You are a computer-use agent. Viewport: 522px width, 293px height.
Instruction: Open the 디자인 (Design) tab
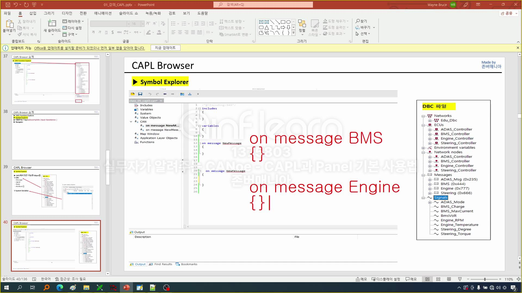click(x=67, y=13)
